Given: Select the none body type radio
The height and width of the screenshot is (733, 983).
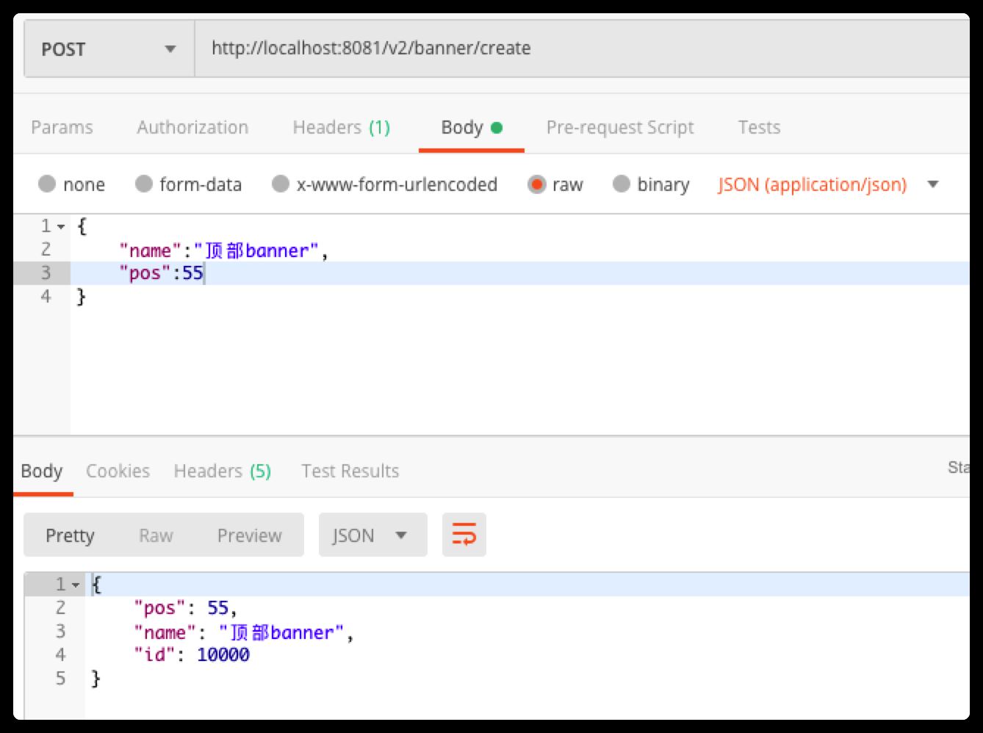Looking at the screenshot, I should [x=47, y=184].
